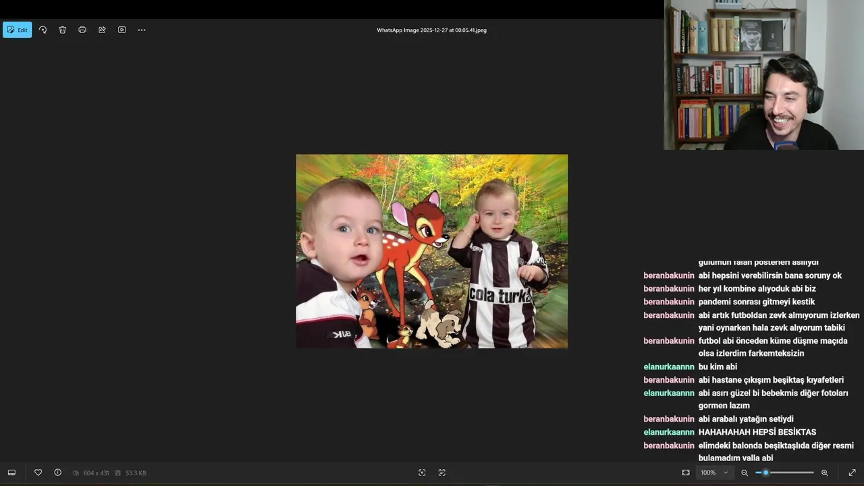Image resolution: width=864 pixels, height=486 pixels.
Task: Delete the photo using the trash icon
Action: [63, 30]
